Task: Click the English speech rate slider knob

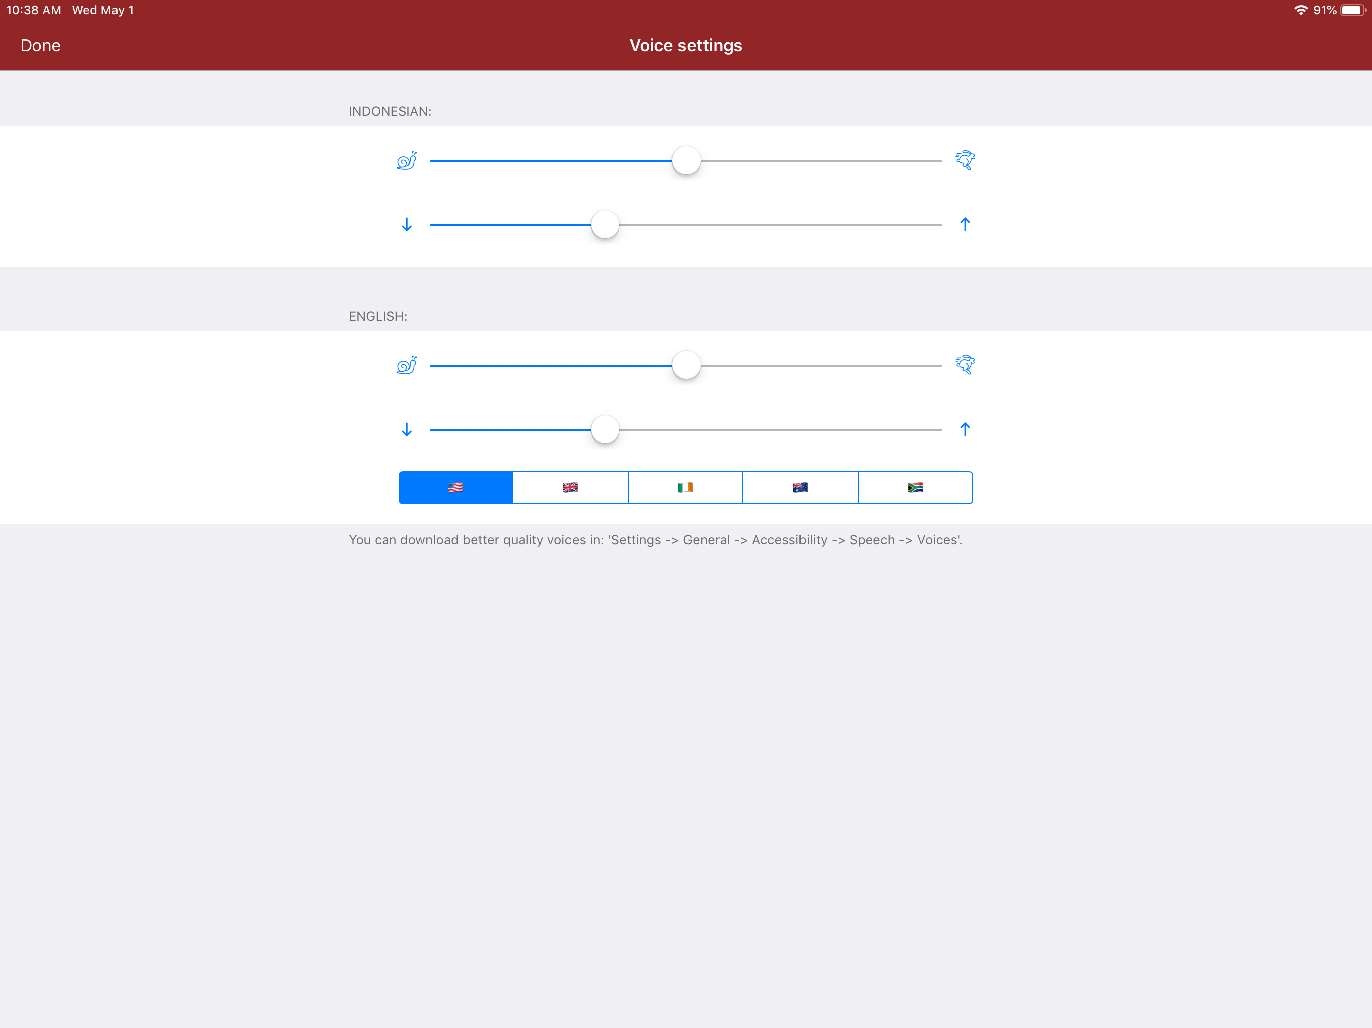Action: (686, 365)
